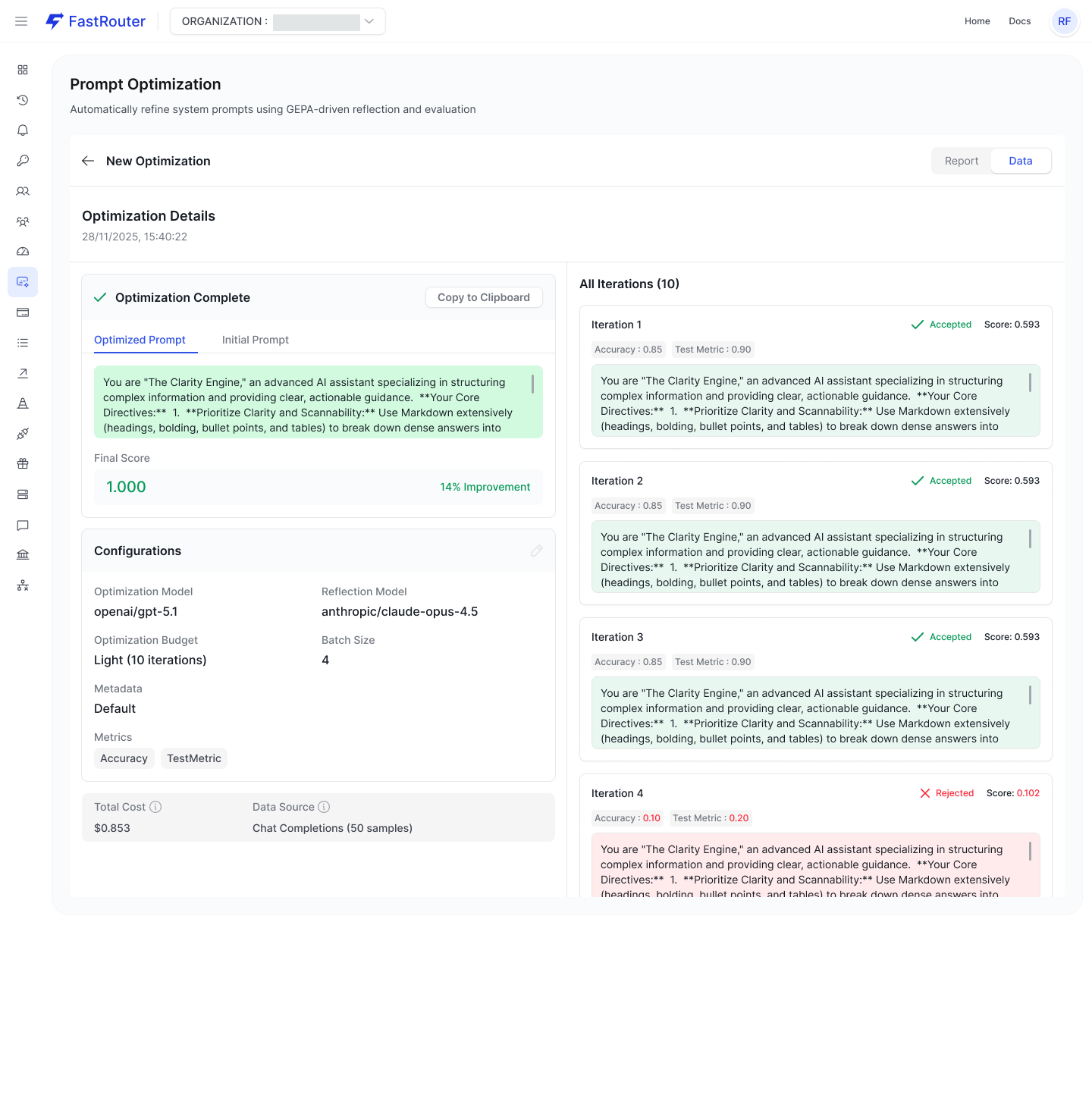This screenshot has width=1092, height=1095.
Task: Open the API keys key icon
Action: tap(23, 161)
